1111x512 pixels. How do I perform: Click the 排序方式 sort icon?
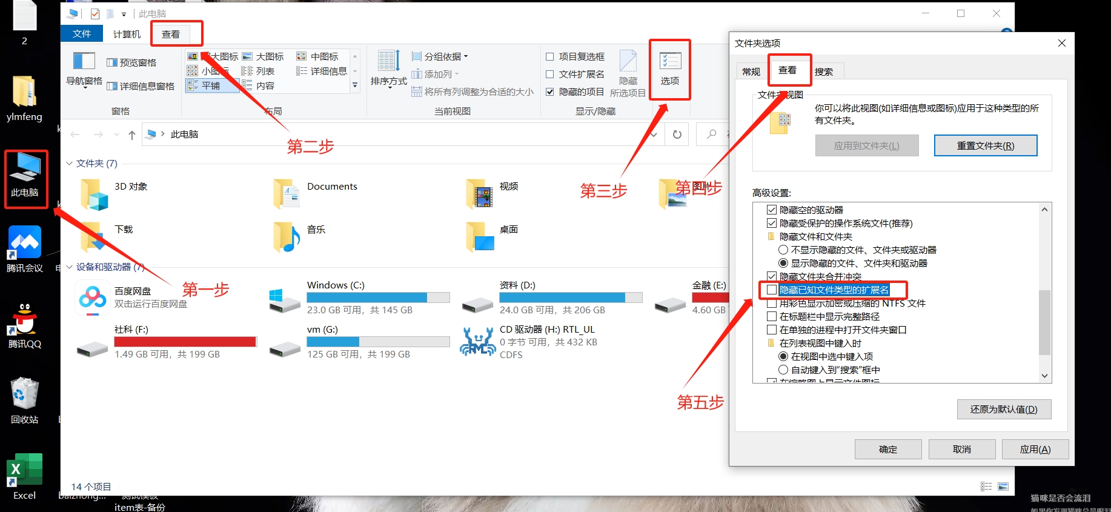point(388,69)
